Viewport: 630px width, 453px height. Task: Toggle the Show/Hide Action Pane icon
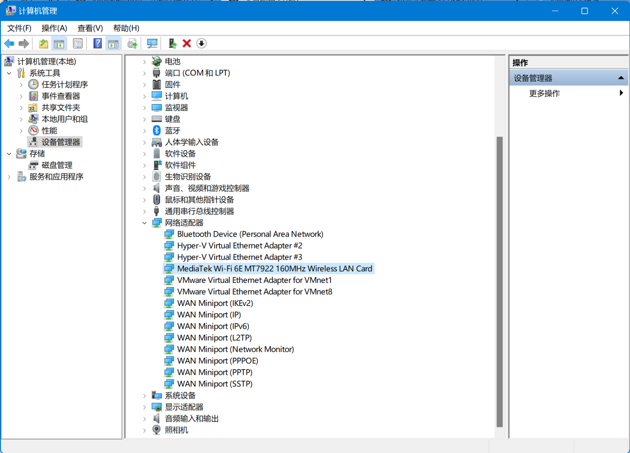[x=113, y=44]
